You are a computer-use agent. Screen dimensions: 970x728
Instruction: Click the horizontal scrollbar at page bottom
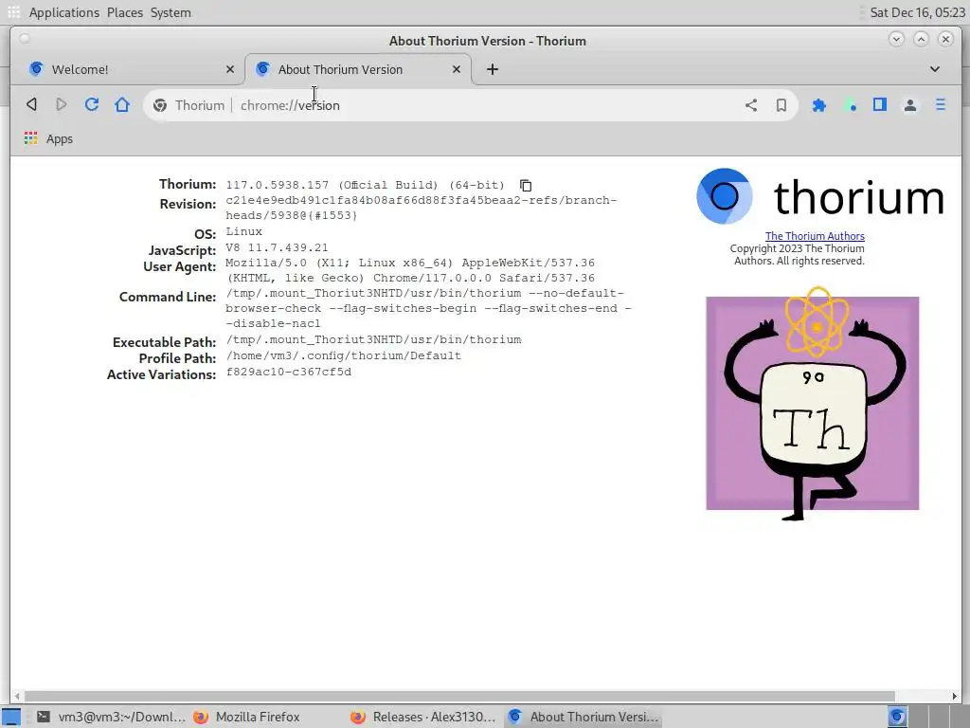point(459,696)
